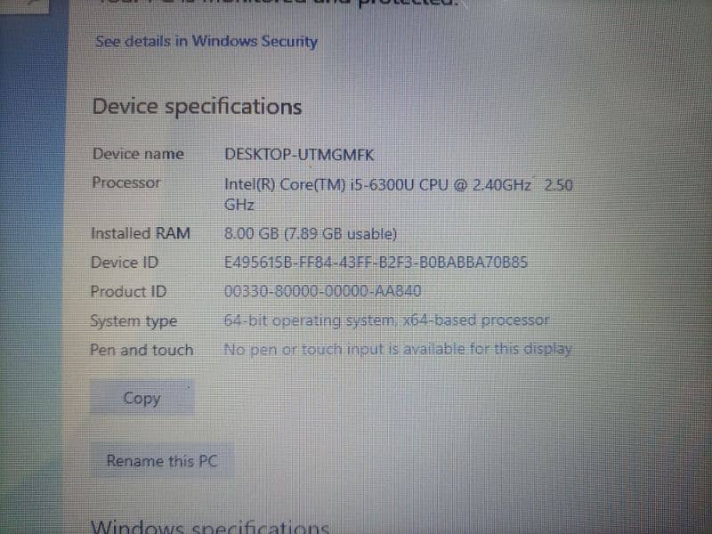Click the System type label

point(133,320)
